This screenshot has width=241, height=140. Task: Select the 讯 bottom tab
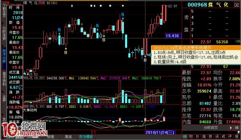217,137
